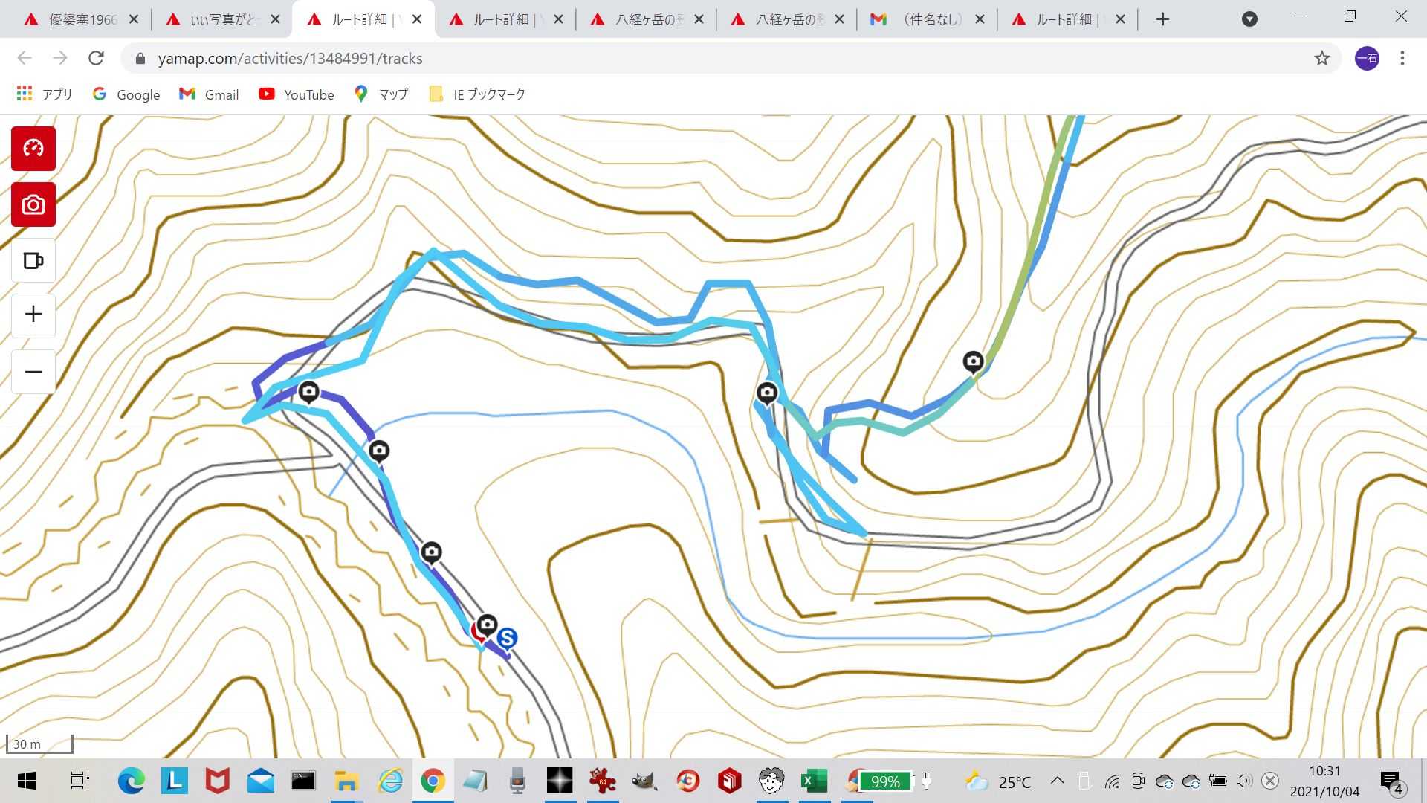1427x803 pixels.
Task: Open the photo marker nearest the green track
Action: click(x=973, y=361)
